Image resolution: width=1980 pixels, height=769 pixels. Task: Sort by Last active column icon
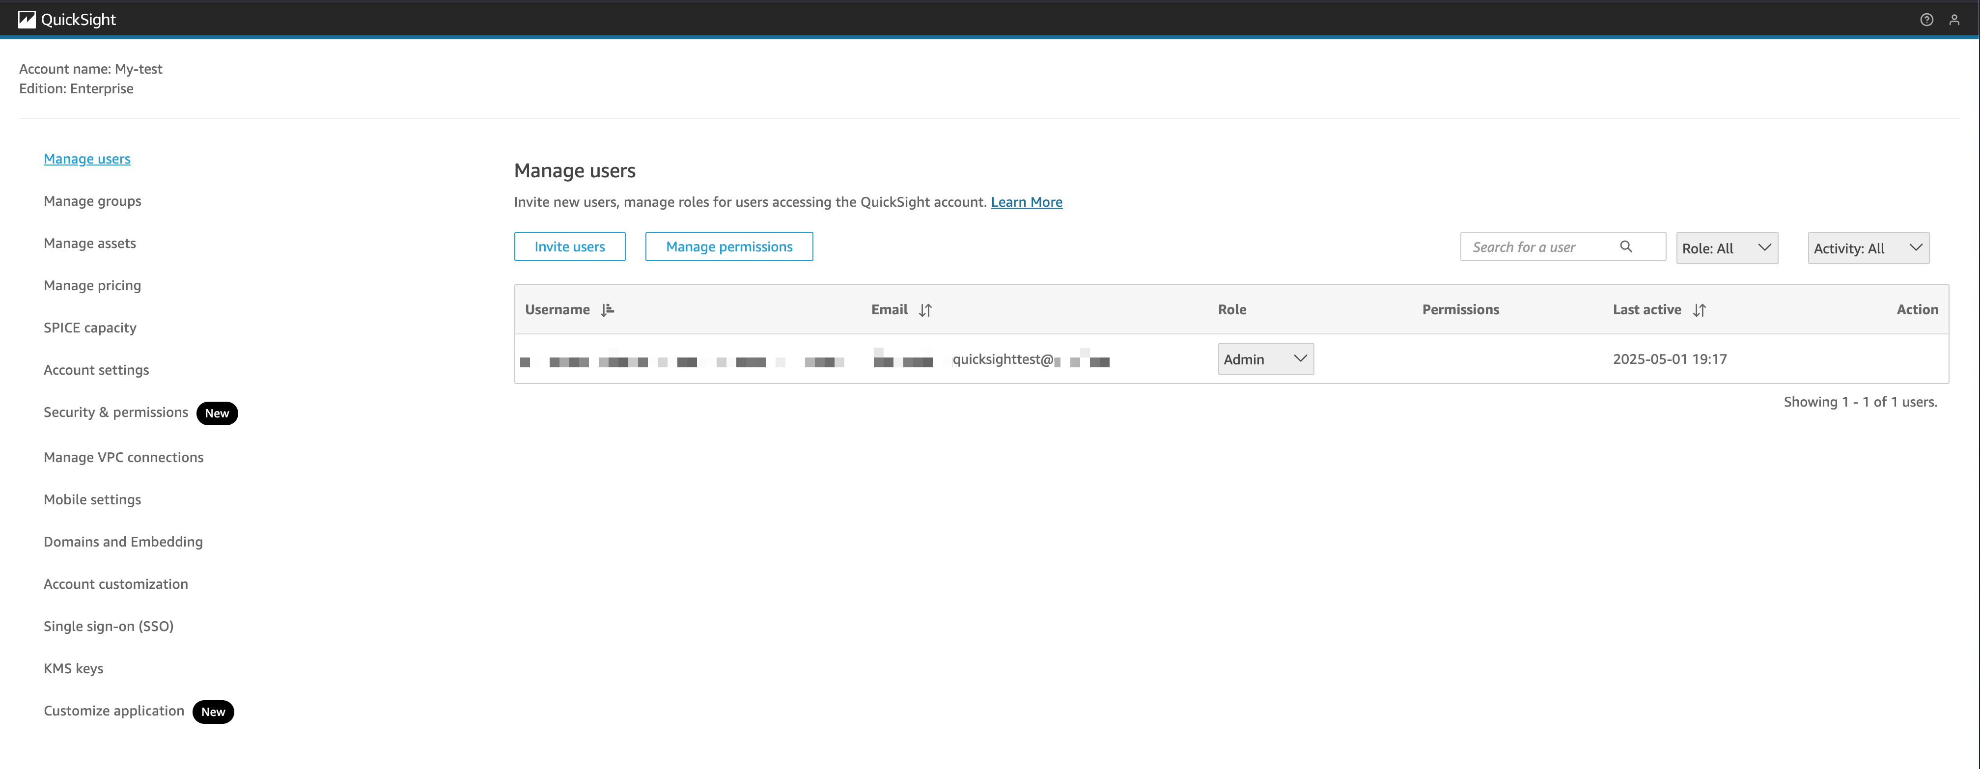(x=1700, y=309)
